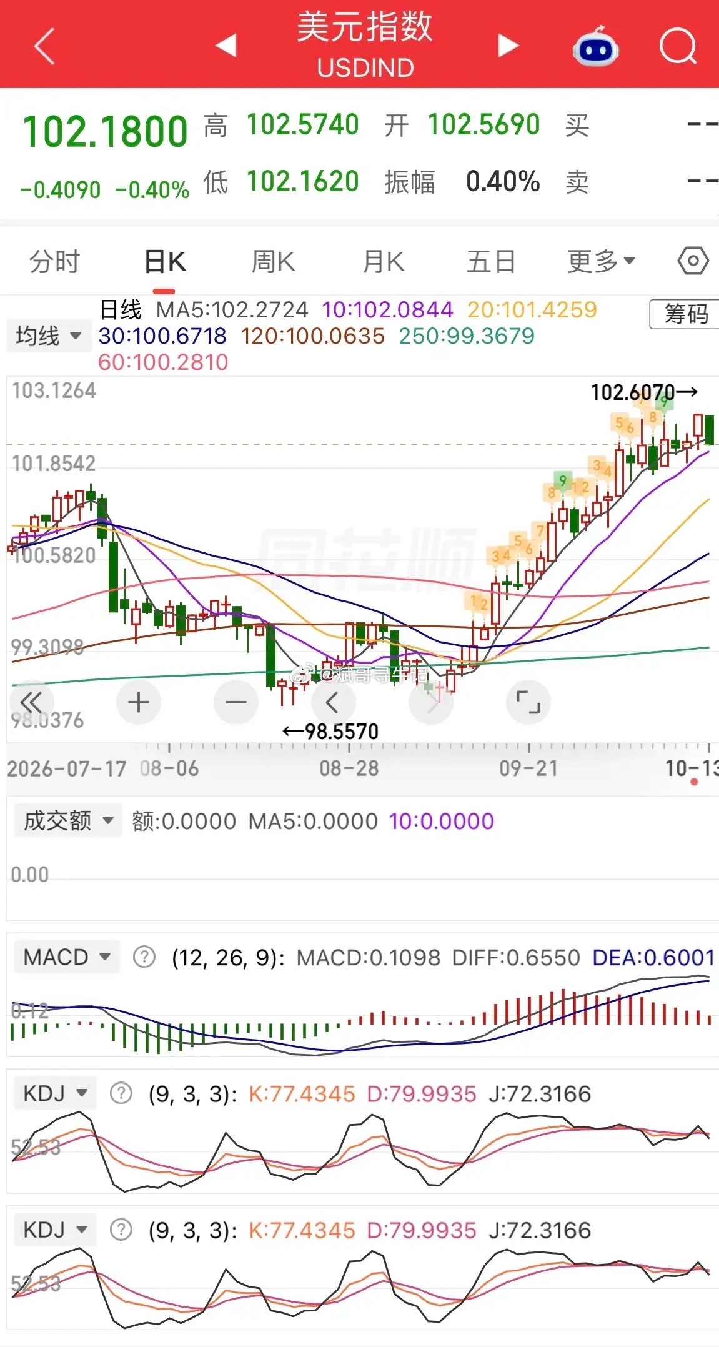The image size is (719, 1347).
Task: Switch to 月K tab
Action: point(384,261)
